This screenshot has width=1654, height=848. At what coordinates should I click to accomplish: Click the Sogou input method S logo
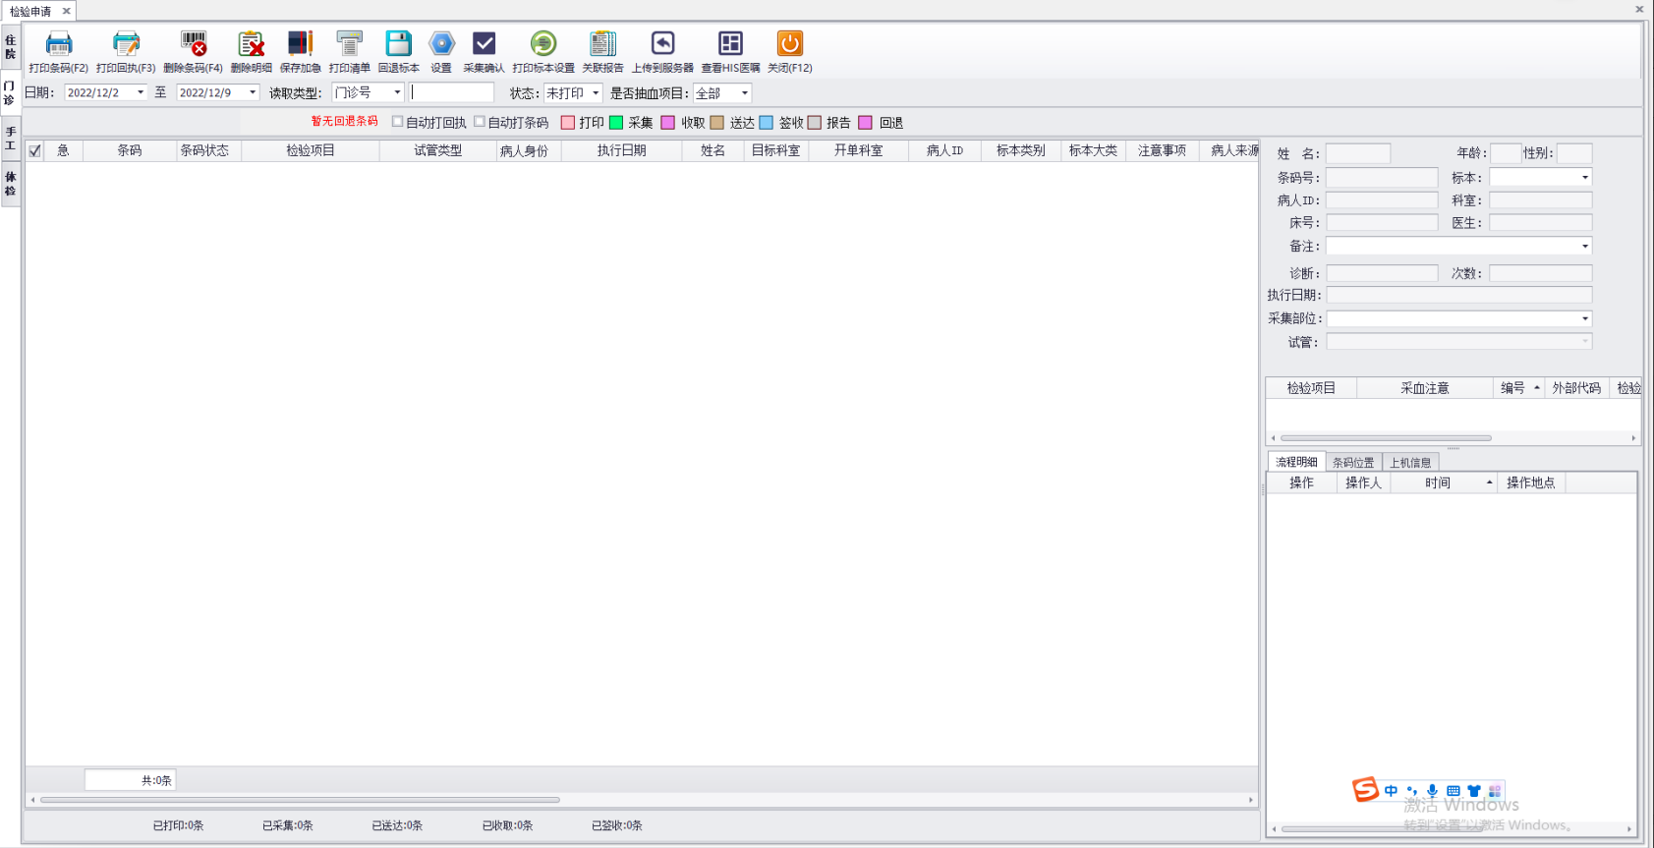(x=1365, y=789)
